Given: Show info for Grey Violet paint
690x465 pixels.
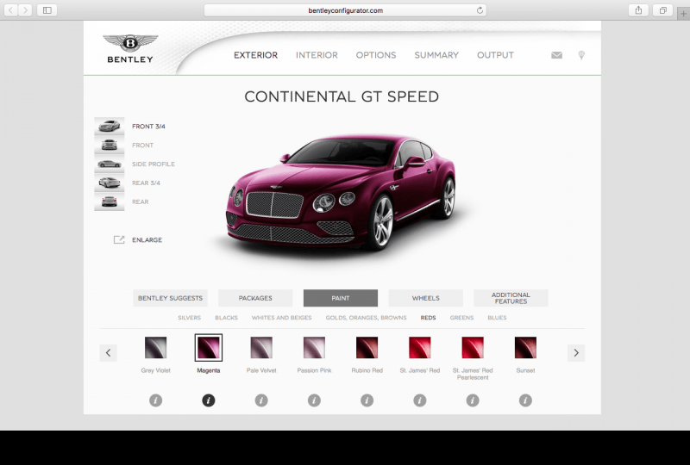Looking at the screenshot, I should 156,400.
